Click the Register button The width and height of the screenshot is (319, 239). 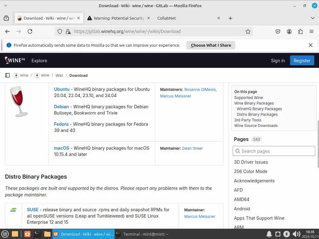click(302, 61)
